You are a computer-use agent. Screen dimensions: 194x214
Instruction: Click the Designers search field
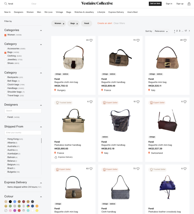click(x=23, y=111)
